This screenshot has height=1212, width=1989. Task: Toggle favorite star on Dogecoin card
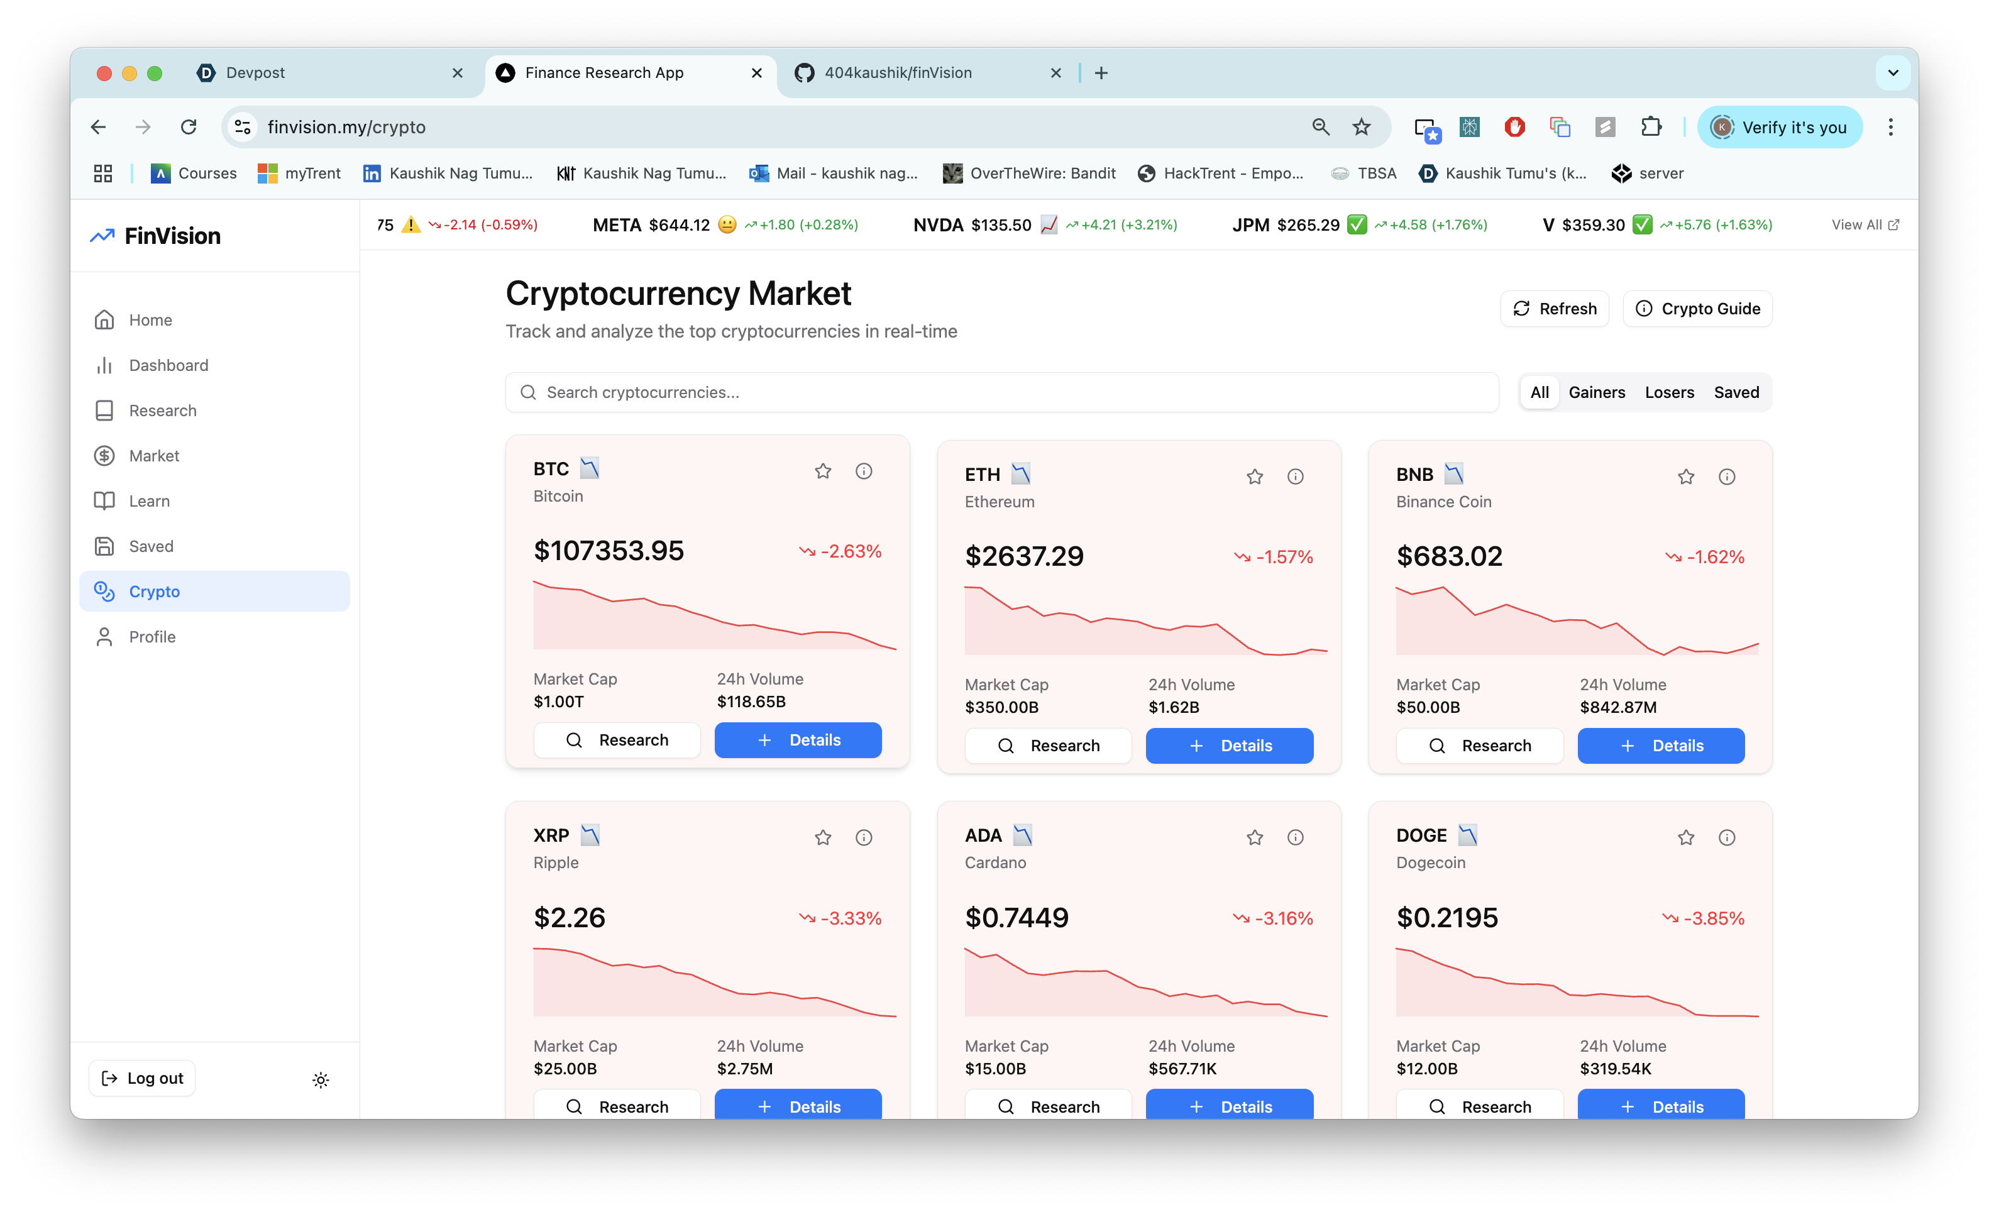1685,837
